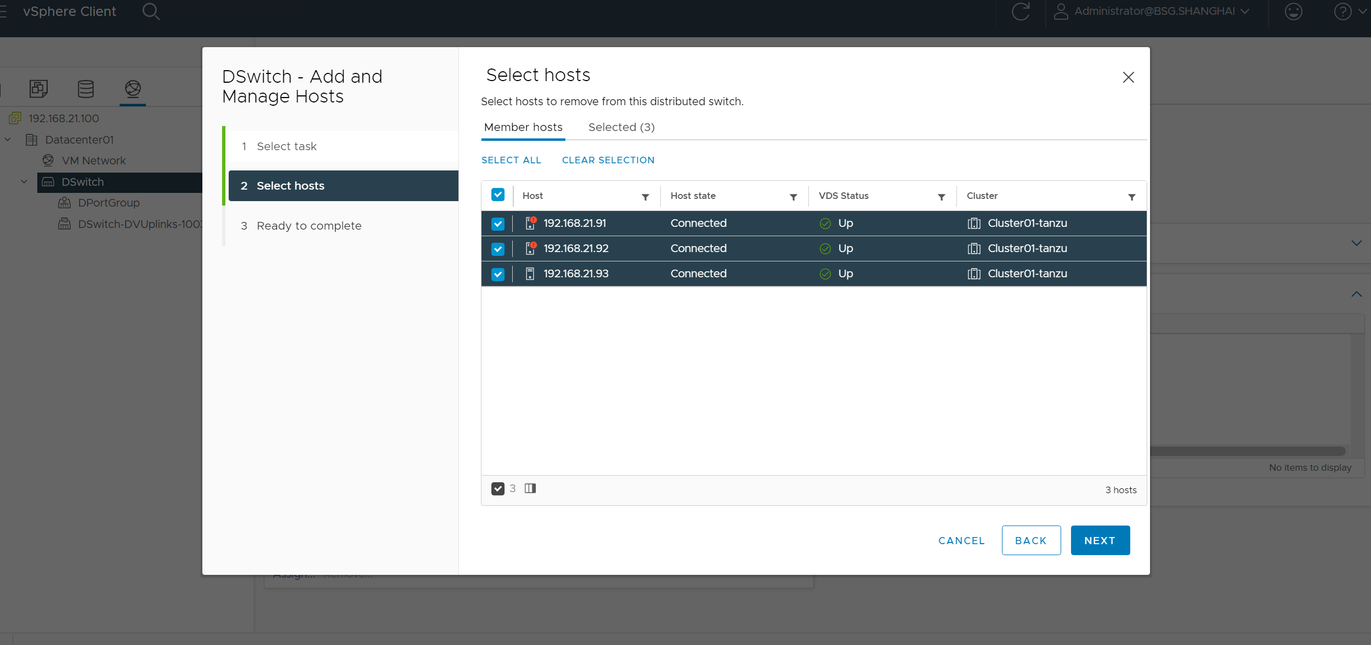Open the help question mark menu
This screenshot has width=1371, height=645.
pyautogui.click(x=1343, y=12)
